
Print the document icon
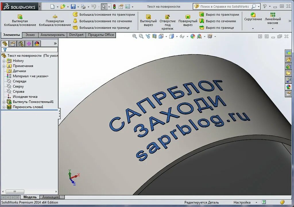coord(83,7)
